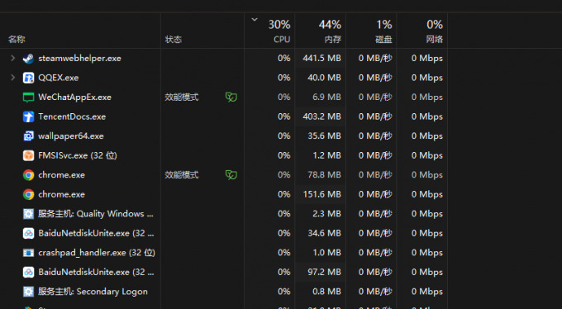Click the 403.2 MB memory value

321,116
